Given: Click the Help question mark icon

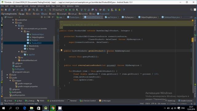Looking at the screenshot, I should pos(124,10).
